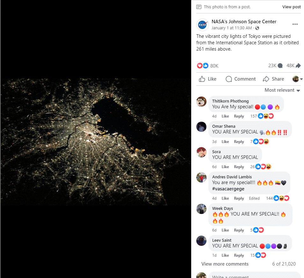304x278 pixels.
Task: Open the three-dot post options menu
Action: [295, 25]
